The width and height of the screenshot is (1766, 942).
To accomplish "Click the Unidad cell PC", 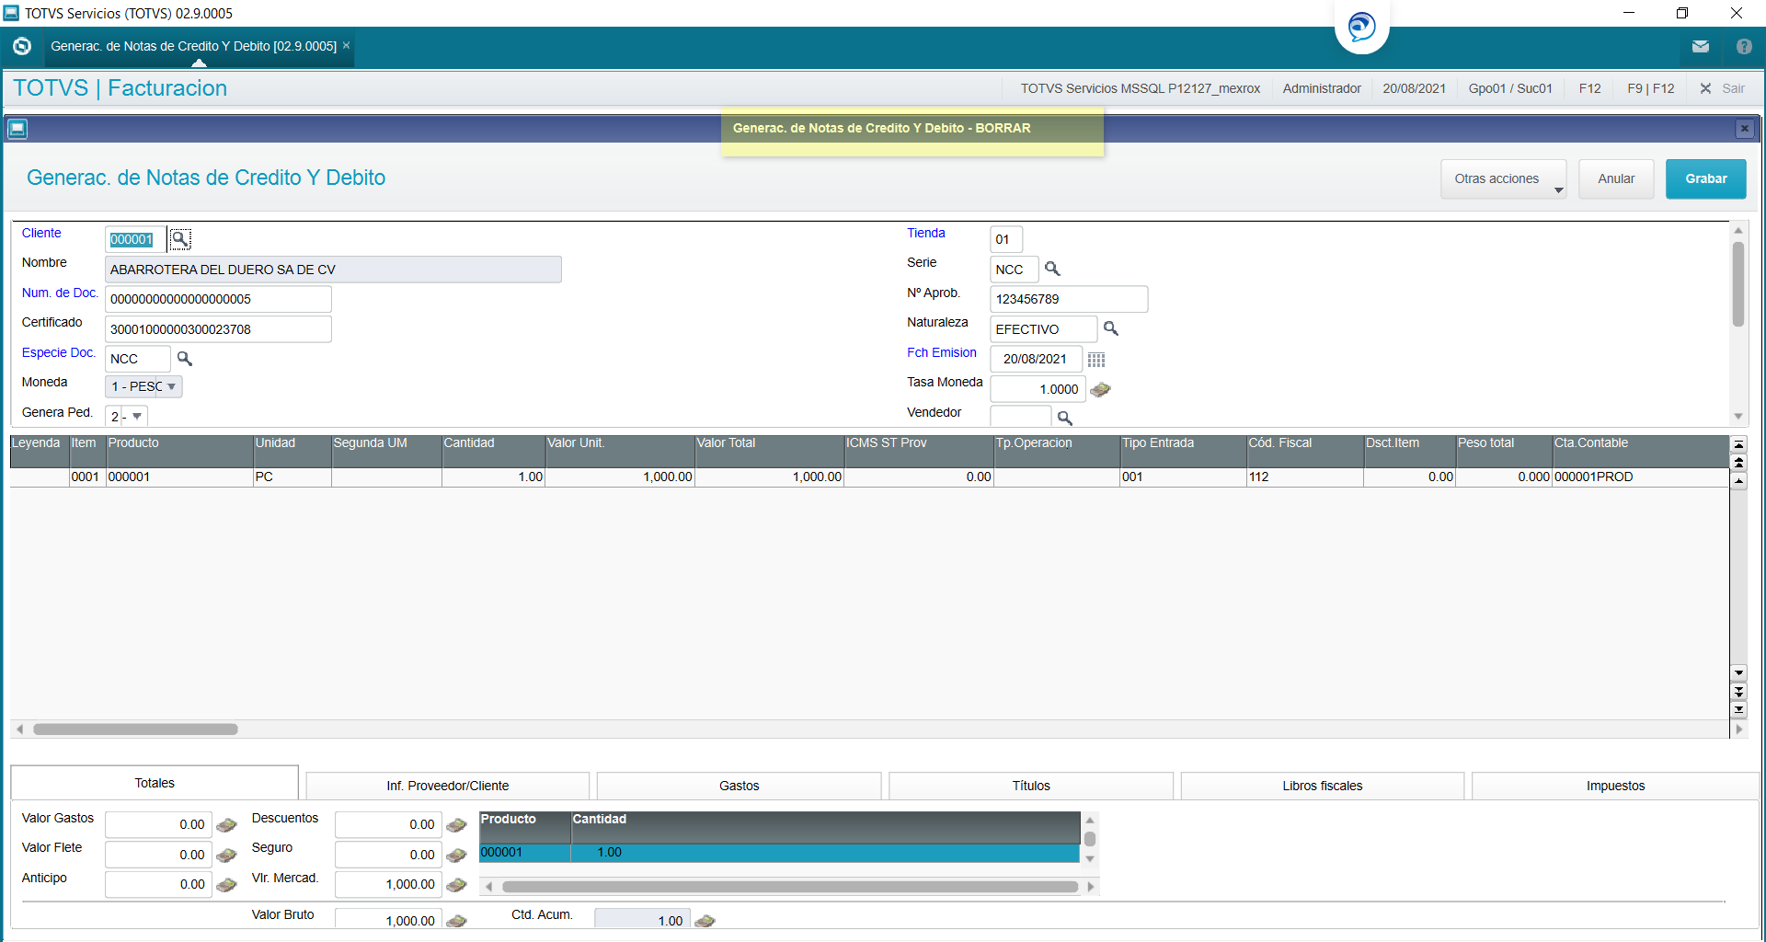I will tap(292, 477).
